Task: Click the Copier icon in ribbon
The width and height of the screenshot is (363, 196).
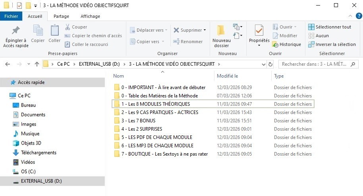Action: click(x=38, y=31)
